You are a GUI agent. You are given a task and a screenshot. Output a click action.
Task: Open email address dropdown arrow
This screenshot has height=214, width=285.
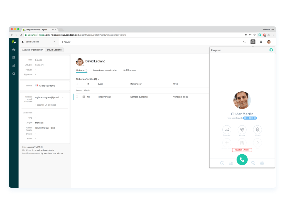63,97
